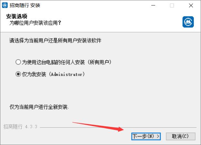Click the 安装选项 heading
Screen dimensions: 201x145
17,16
